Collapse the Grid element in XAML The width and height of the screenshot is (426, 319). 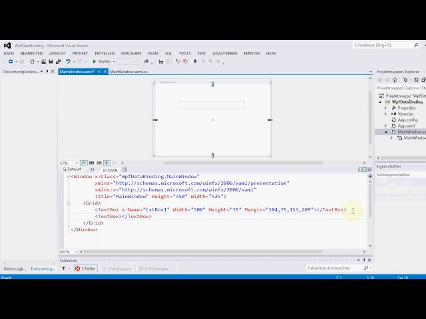click(x=69, y=203)
